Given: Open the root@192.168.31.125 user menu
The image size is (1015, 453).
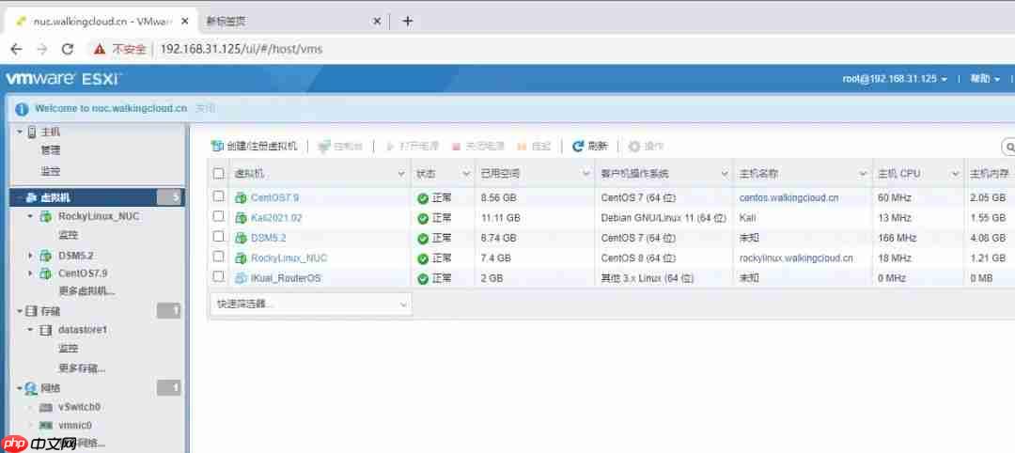Looking at the screenshot, I should pos(895,79).
